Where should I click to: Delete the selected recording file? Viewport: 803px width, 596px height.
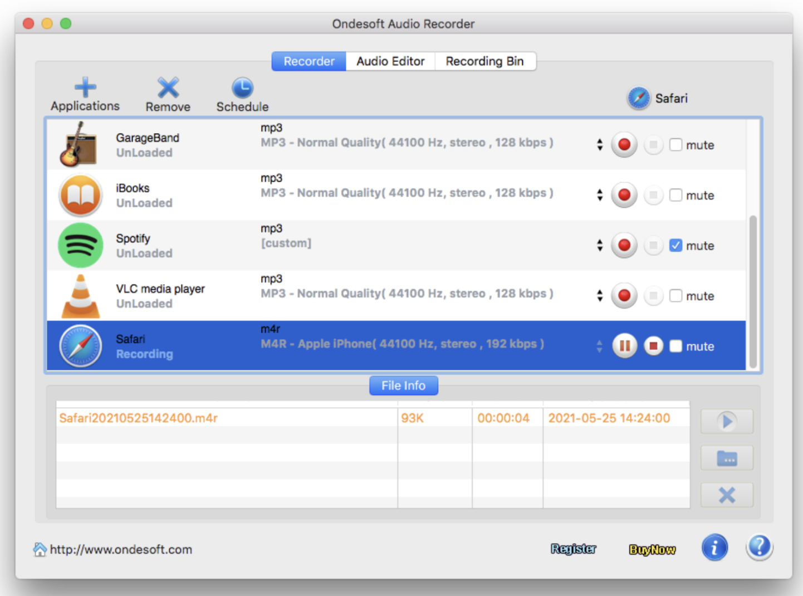[727, 495]
